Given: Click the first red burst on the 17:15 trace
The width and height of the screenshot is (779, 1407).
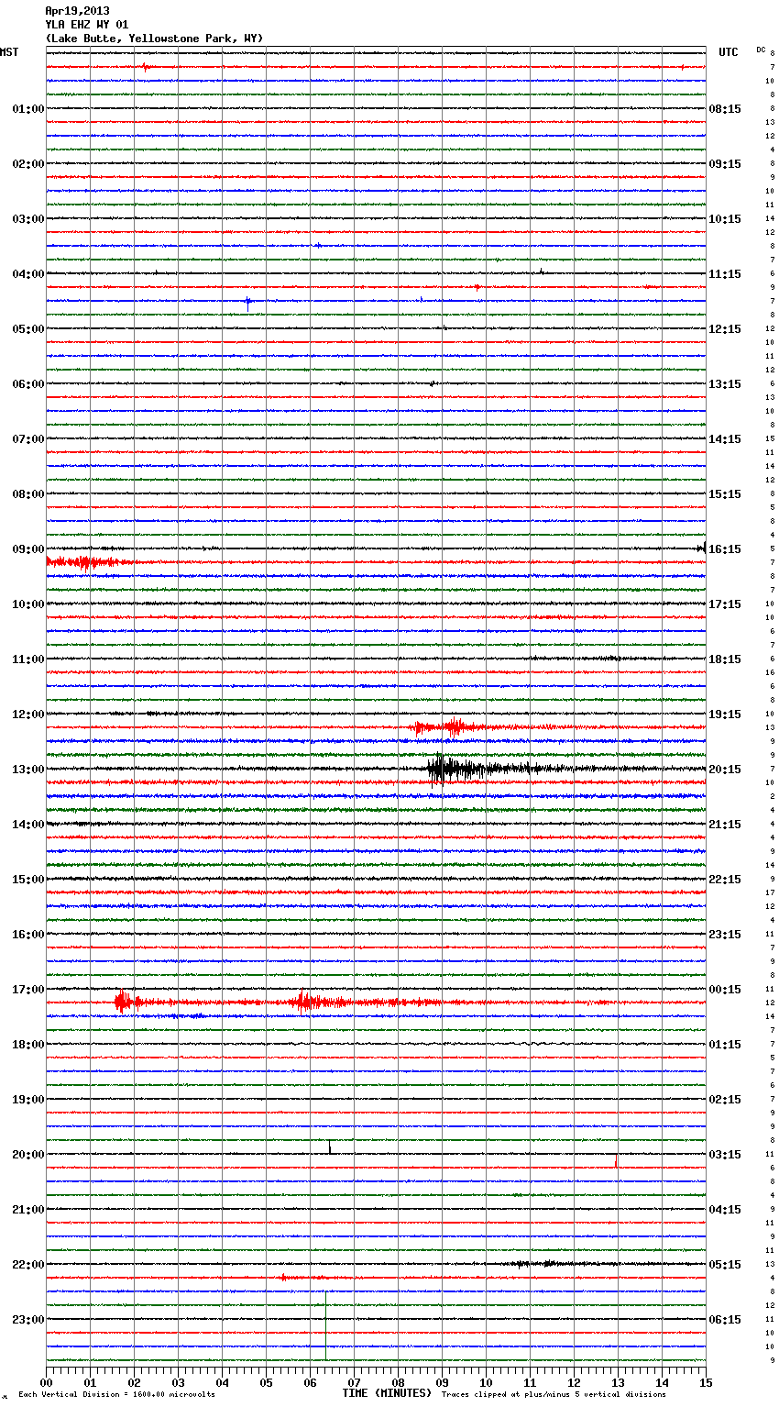Looking at the screenshot, I should [122, 1002].
